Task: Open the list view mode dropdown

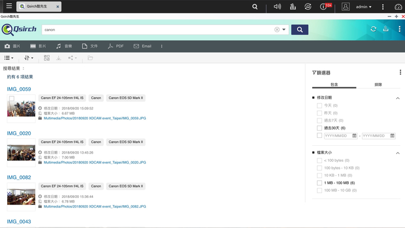Action: (9, 58)
